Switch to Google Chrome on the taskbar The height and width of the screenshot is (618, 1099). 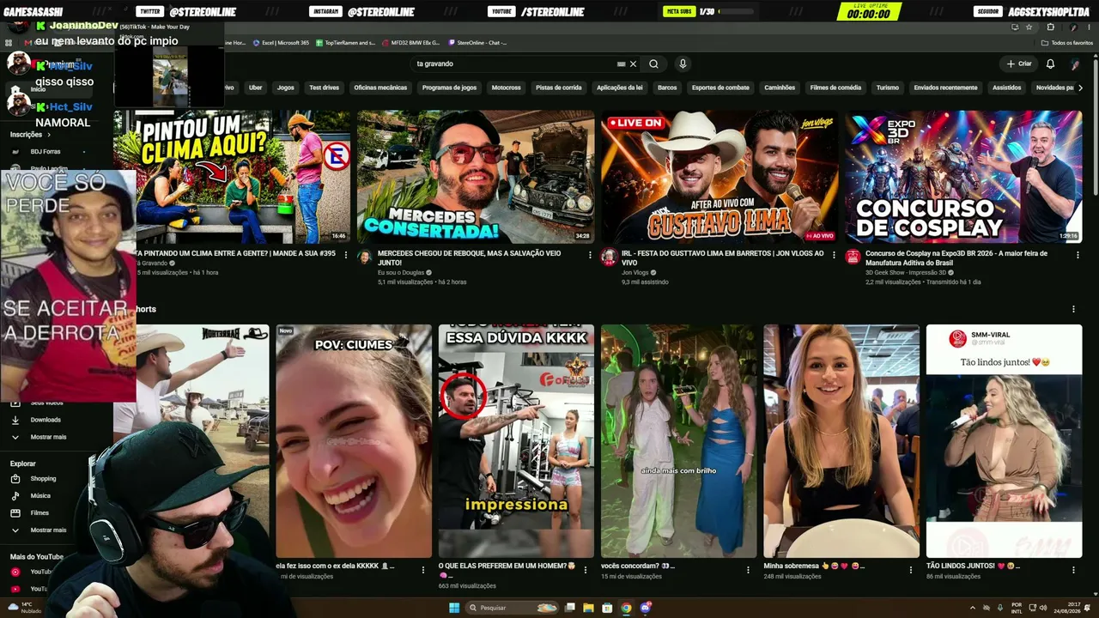626,608
